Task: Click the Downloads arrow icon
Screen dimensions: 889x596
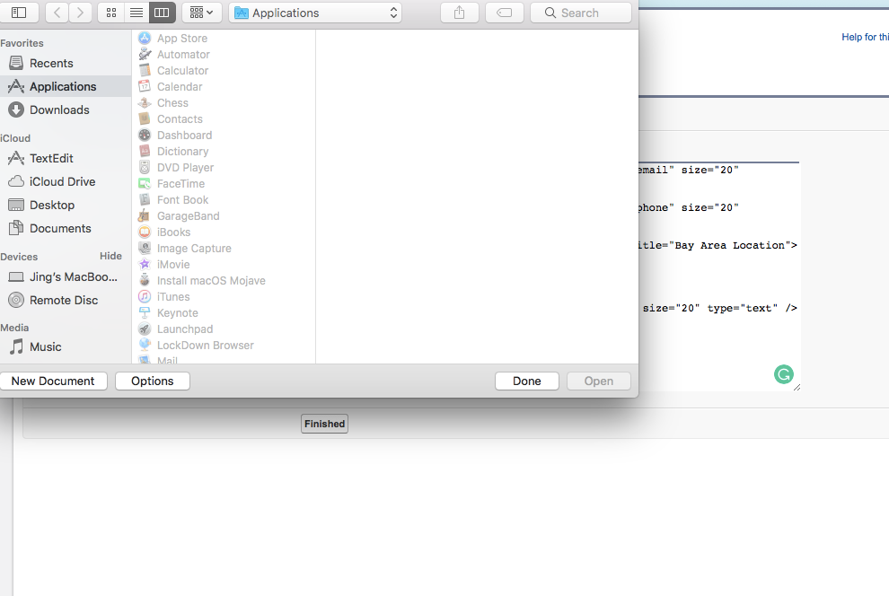Action: pos(16,110)
